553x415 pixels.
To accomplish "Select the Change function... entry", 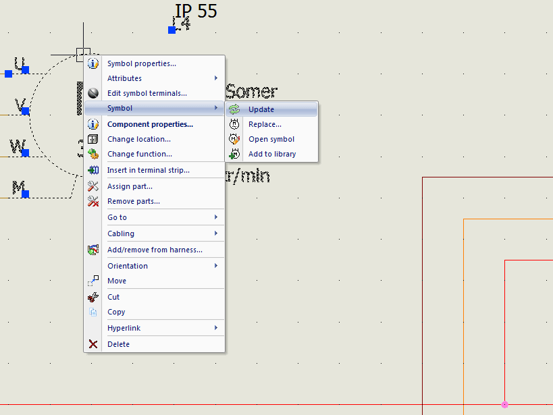I will (x=140, y=154).
